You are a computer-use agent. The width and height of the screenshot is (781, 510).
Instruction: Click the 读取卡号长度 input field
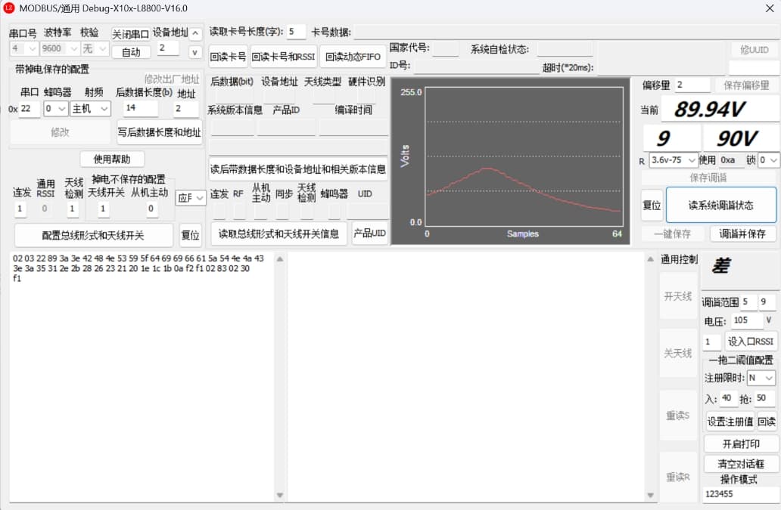pyautogui.click(x=297, y=32)
